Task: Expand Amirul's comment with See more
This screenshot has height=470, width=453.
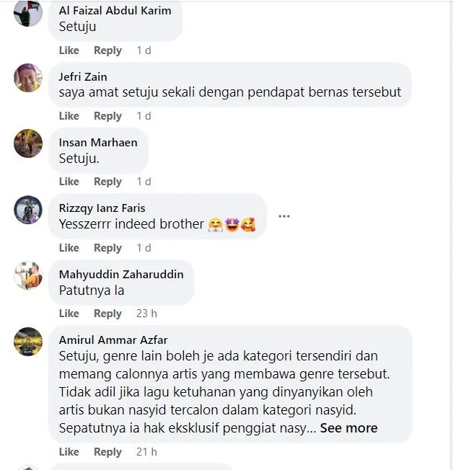Action: pyautogui.click(x=348, y=428)
